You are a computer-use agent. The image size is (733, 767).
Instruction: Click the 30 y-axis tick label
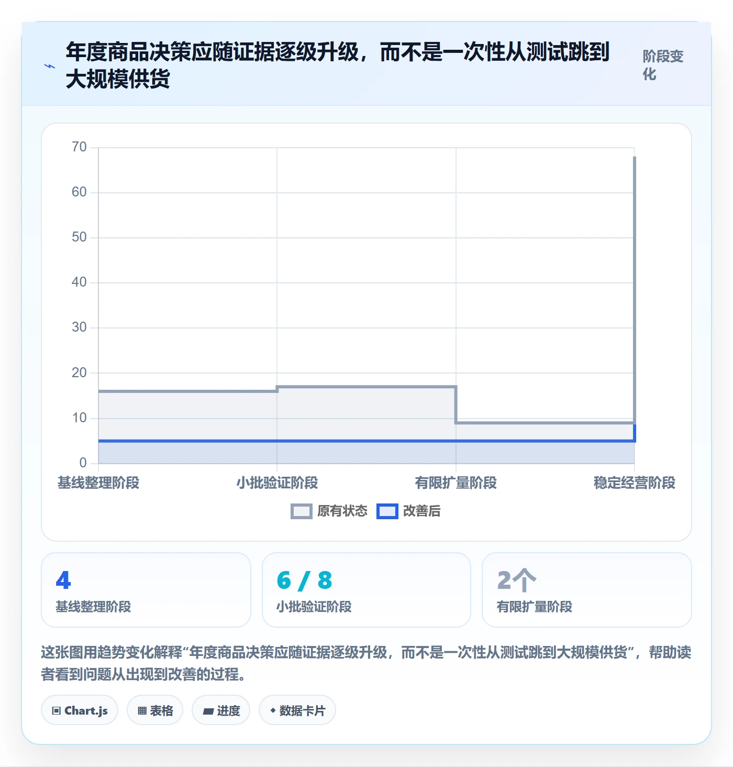tap(79, 327)
